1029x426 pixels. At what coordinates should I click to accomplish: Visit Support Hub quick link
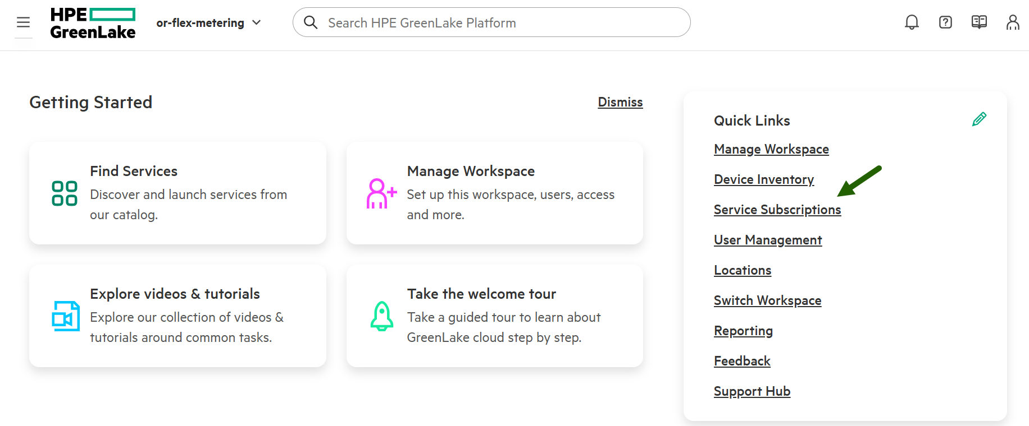click(x=752, y=391)
